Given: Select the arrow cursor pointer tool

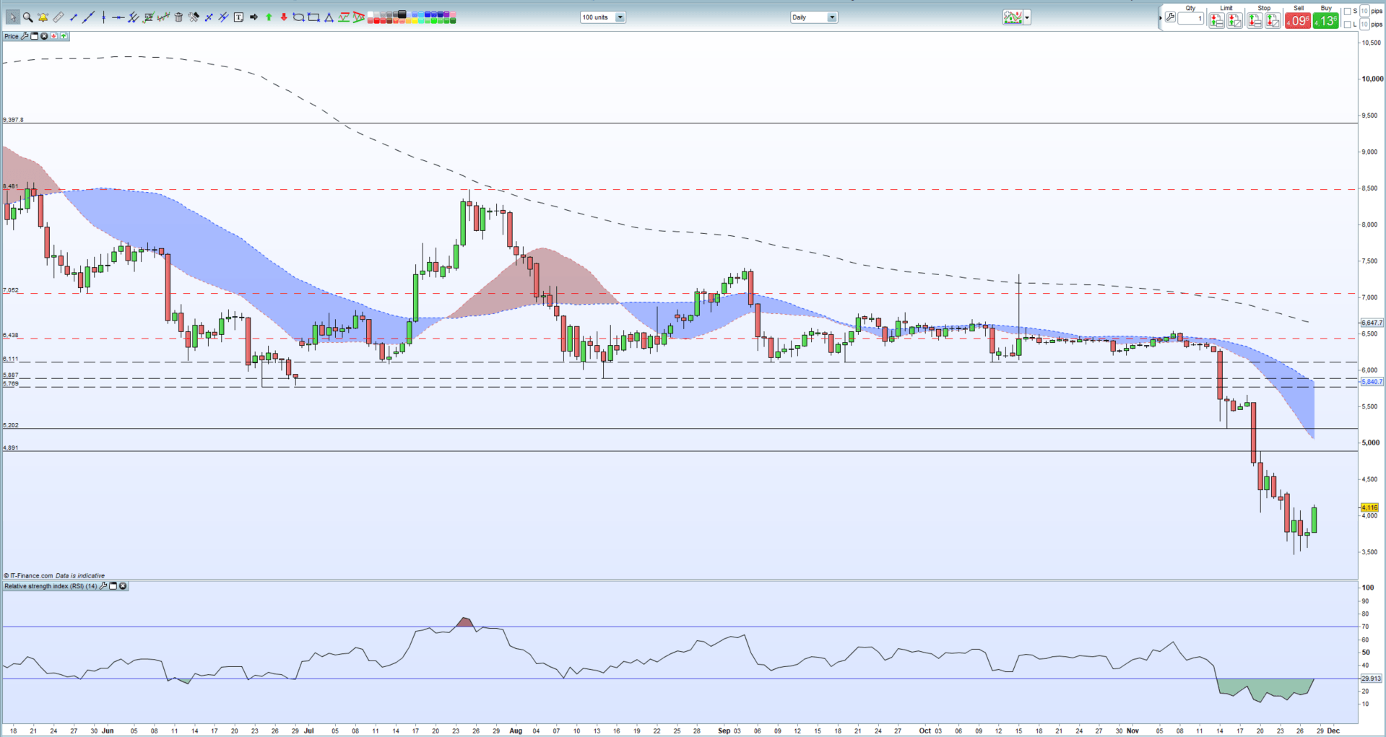Looking at the screenshot, I should click(x=13, y=17).
